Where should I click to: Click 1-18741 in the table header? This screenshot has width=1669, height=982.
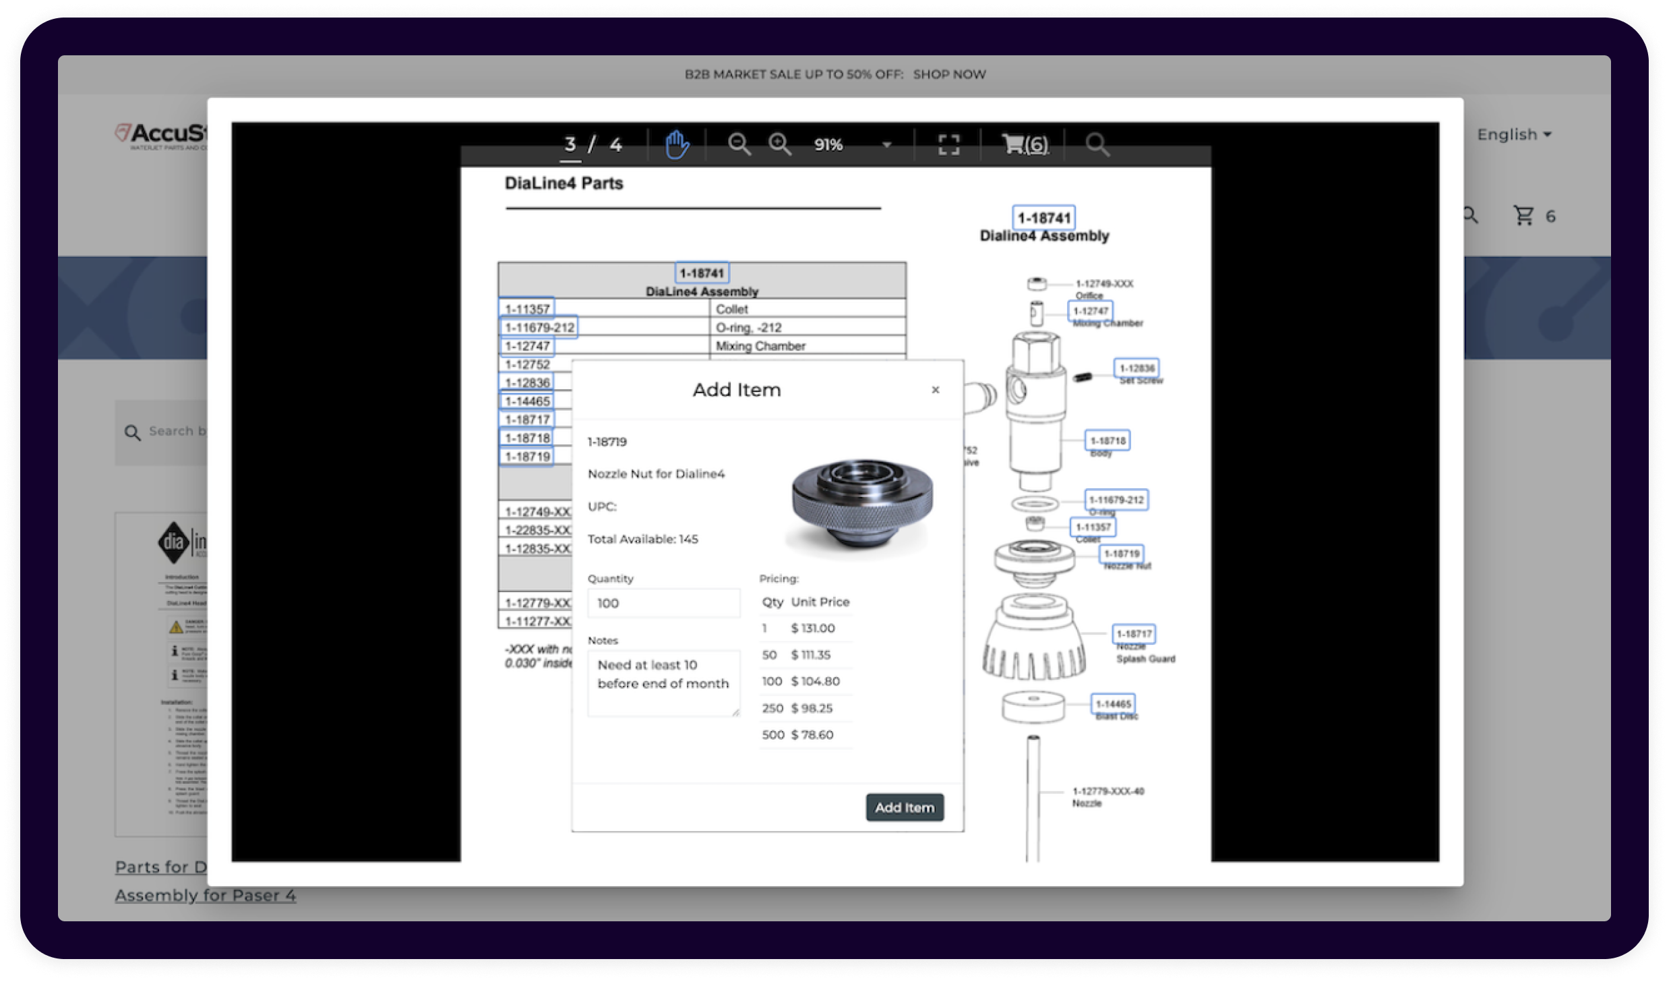[702, 273]
